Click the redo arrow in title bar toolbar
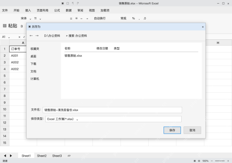The width and height of the screenshot is (232, 163). tap(78, 3)
